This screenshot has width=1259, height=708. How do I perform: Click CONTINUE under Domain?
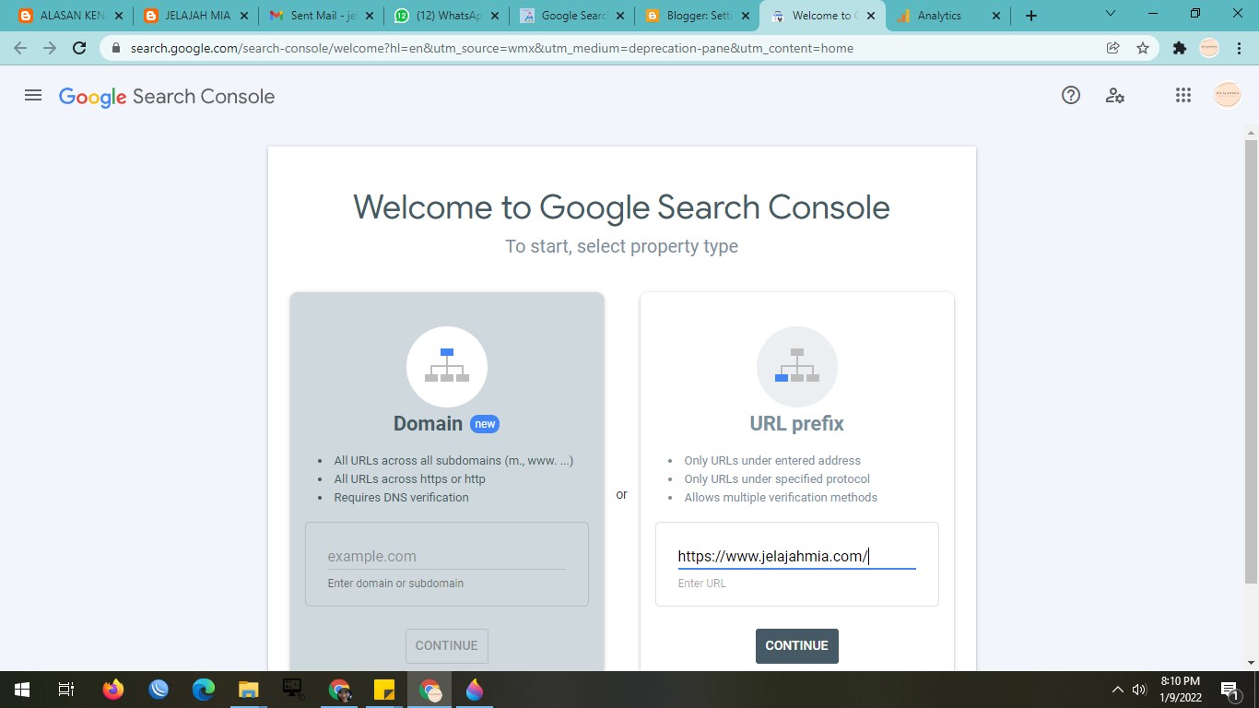(x=447, y=645)
